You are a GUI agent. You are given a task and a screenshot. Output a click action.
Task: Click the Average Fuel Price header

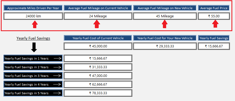tap(214, 8)
